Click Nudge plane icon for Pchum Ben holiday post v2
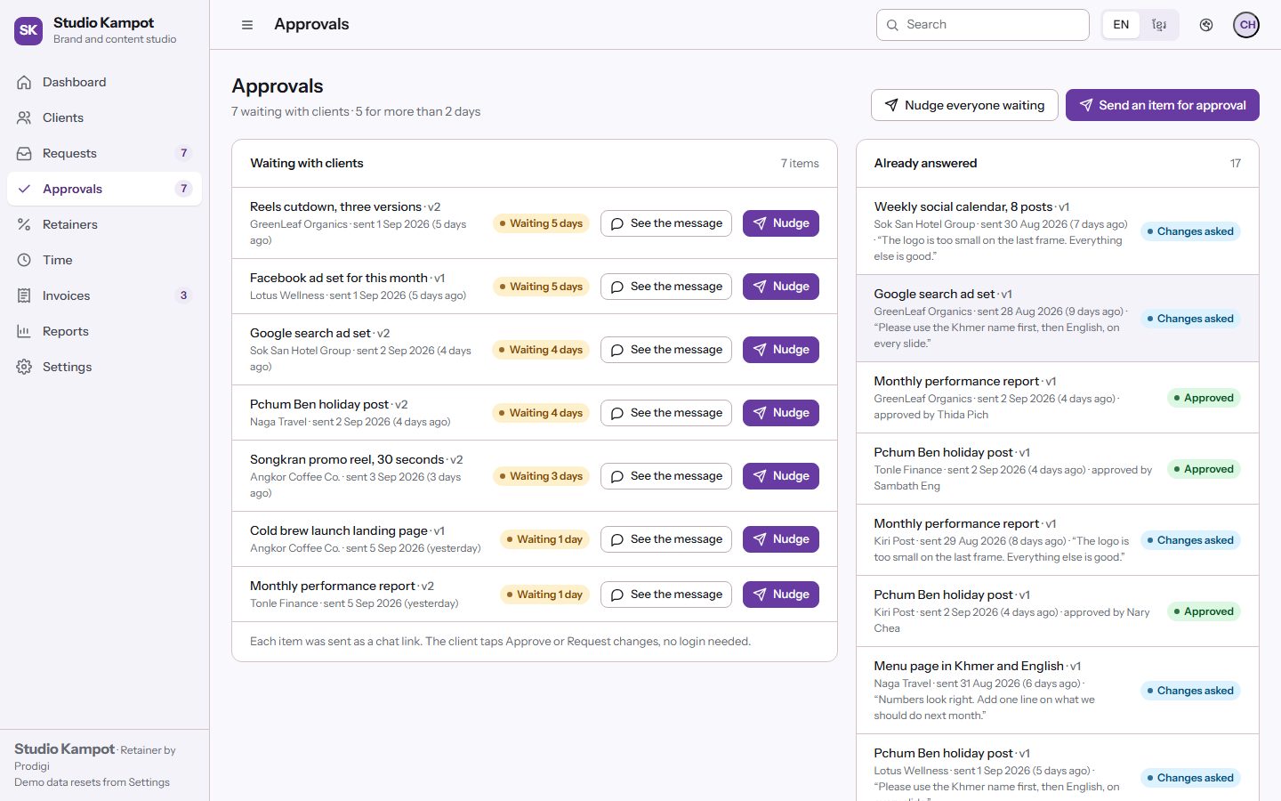 coord(760,413)
